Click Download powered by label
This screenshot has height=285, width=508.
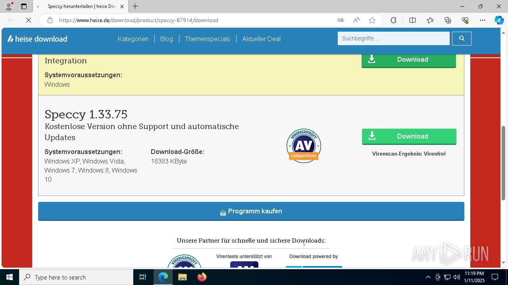[x=314, y=256]
